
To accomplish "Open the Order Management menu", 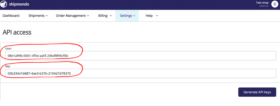I will coord(73,16).
